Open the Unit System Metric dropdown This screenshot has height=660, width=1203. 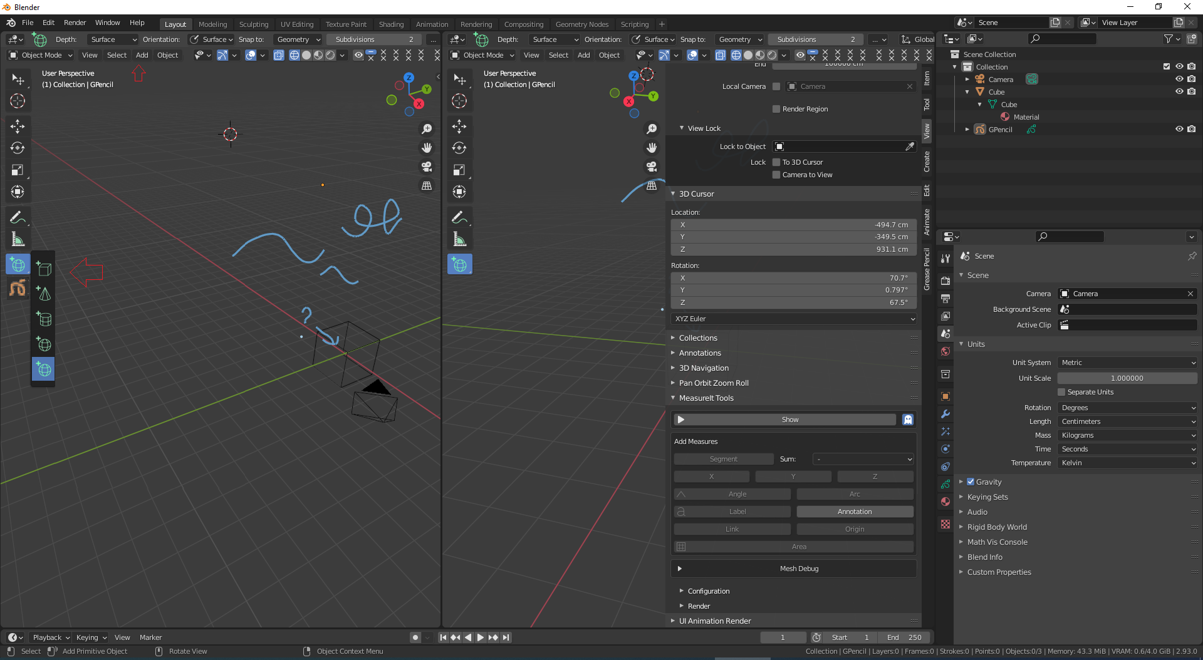[1127, 363]
